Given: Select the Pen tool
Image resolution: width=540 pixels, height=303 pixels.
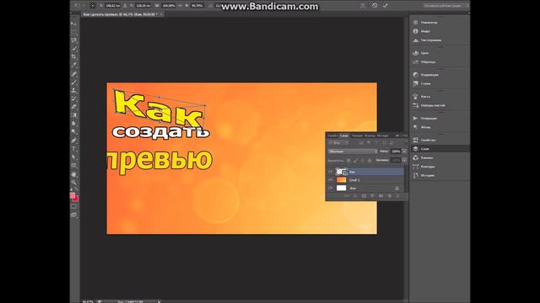Looking at the screenshot, I should click(73, 141).
